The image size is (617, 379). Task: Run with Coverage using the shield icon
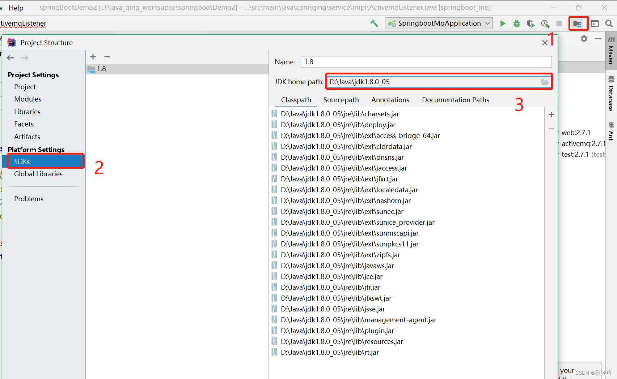coord(531,23)
